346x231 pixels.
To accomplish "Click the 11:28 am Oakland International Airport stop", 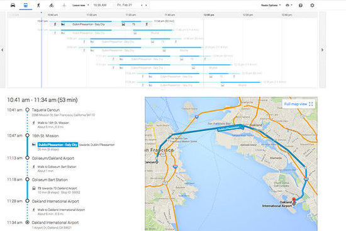I will (55, 201).
